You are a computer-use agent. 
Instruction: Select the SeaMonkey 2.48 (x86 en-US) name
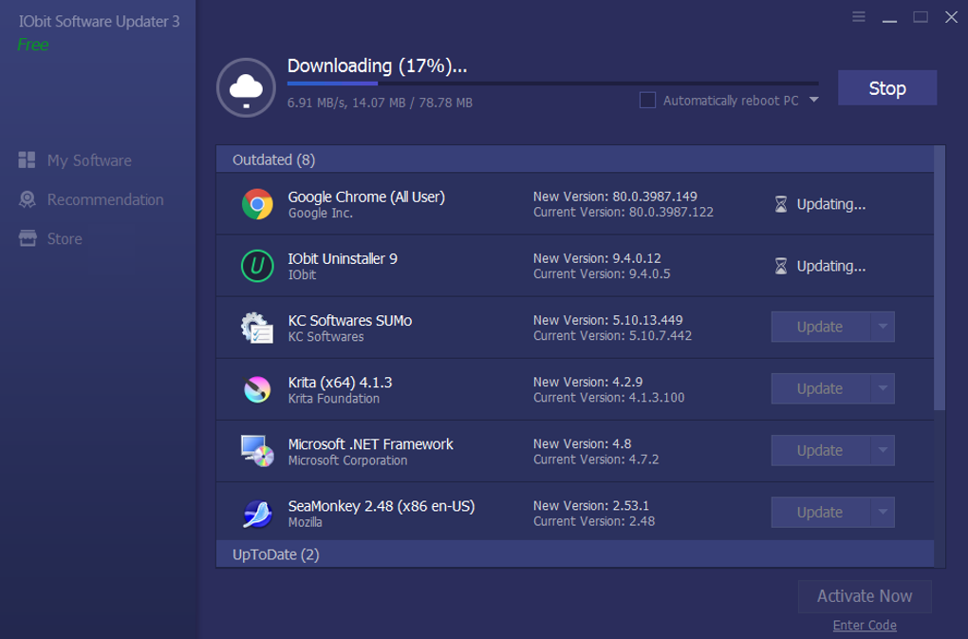(382, 506)
